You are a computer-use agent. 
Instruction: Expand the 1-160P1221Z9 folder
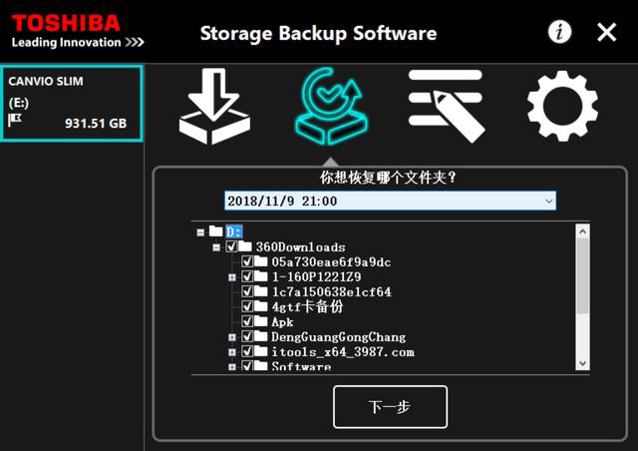point(232,277)
